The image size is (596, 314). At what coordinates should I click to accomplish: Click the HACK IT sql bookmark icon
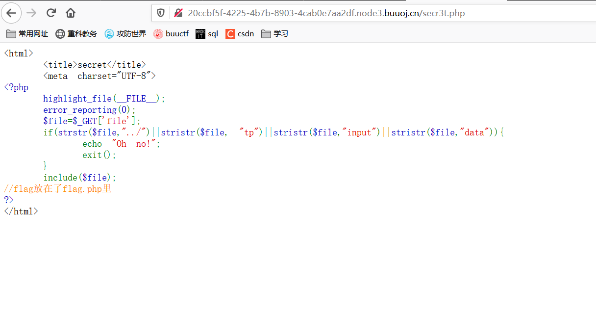(x=199, y=33)
